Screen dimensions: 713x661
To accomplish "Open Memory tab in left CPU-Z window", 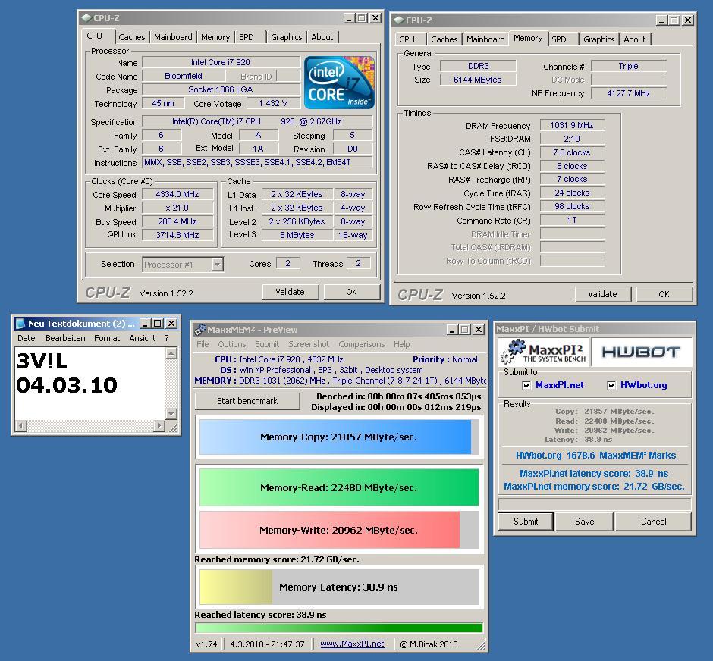I will point(215,37).
